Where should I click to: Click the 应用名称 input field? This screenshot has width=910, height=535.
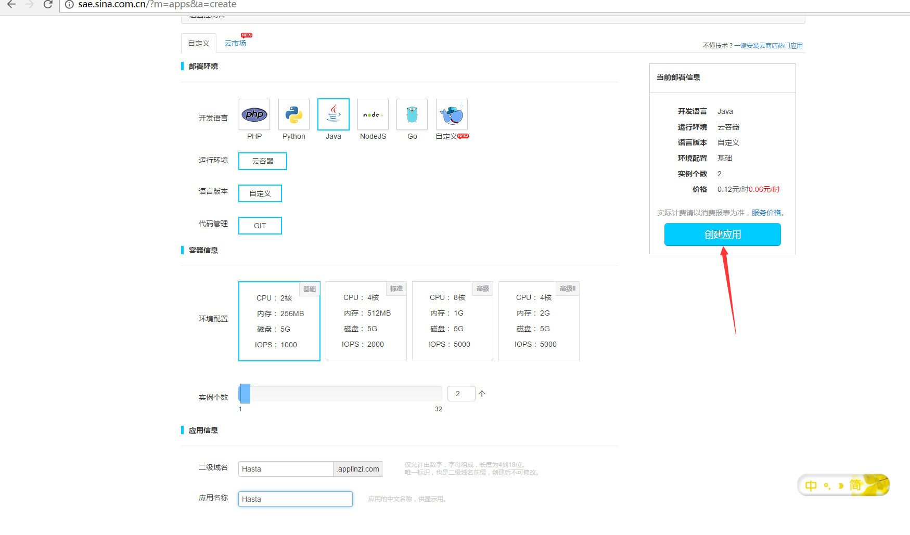click(296, 499)
